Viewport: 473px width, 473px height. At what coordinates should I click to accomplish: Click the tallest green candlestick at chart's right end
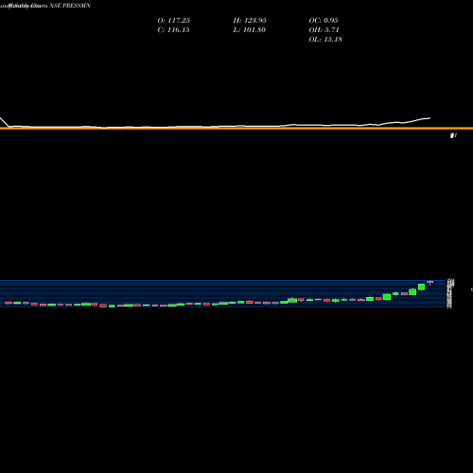[421, 287]
